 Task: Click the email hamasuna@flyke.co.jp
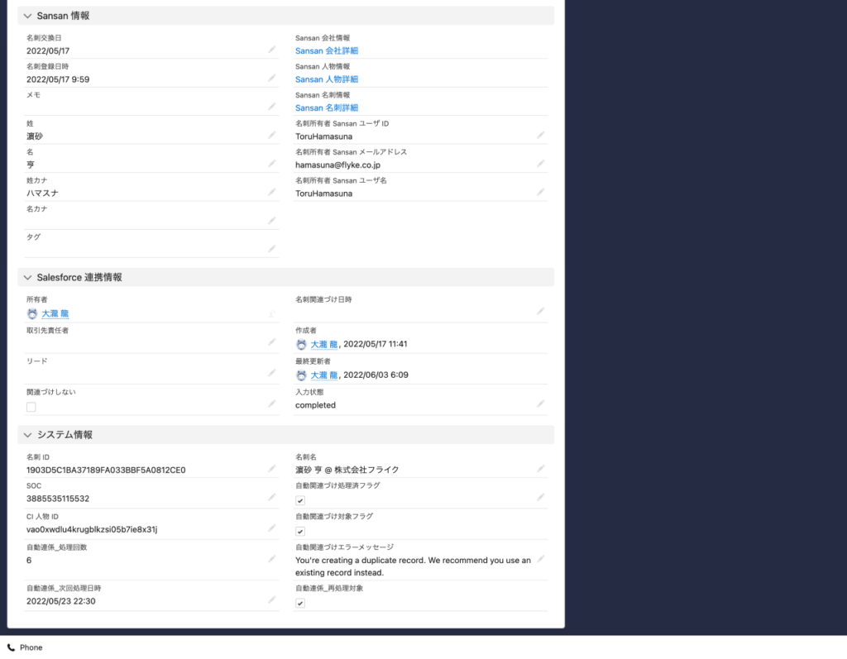(x=337, y=165)
